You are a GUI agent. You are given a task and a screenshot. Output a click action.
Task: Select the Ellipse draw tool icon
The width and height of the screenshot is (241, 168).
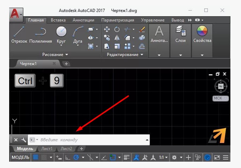point(91,38)
